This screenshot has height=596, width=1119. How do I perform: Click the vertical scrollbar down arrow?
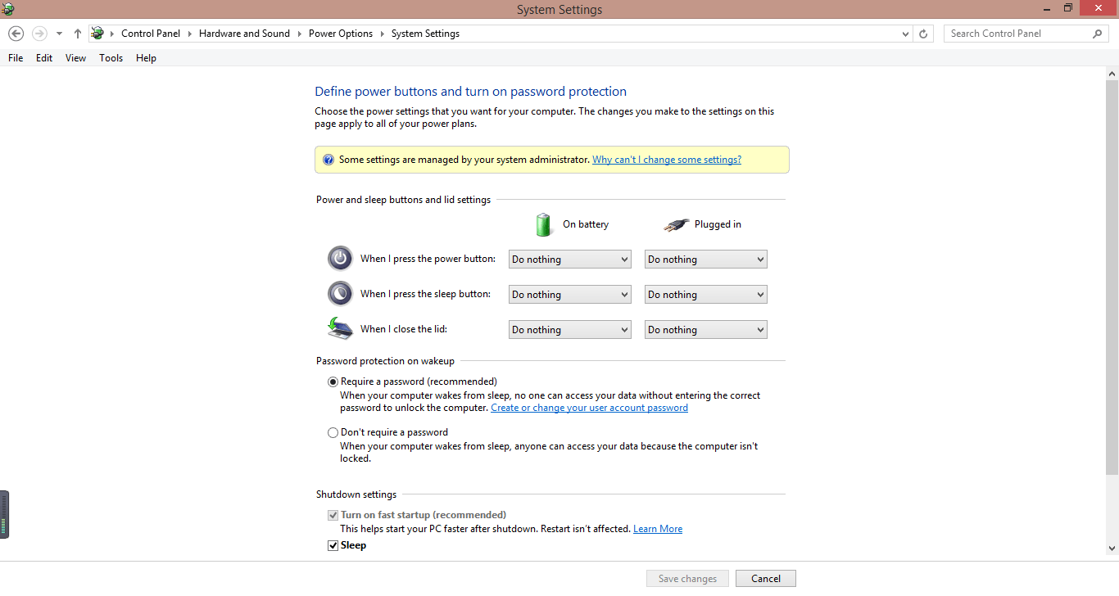1112,549
